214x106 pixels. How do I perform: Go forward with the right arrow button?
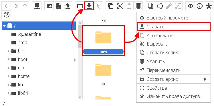[15, 6]
